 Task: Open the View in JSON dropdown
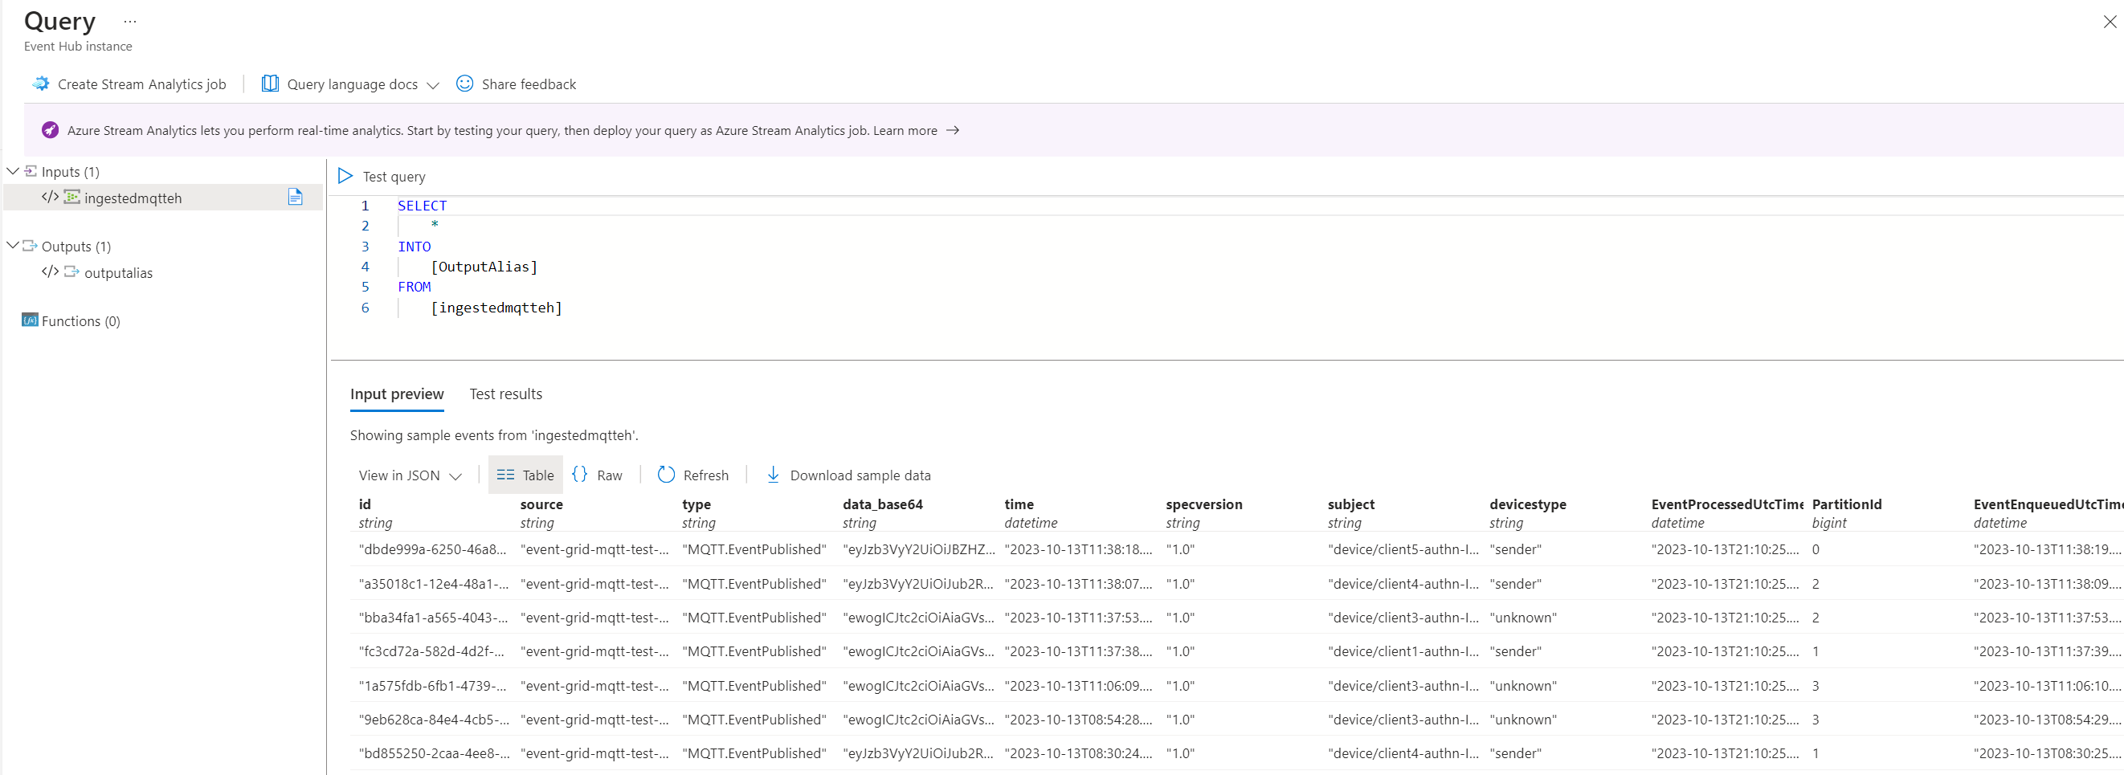point(410,475)
